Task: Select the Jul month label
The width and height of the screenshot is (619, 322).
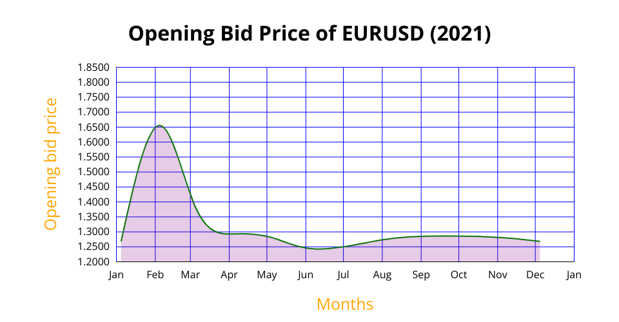Action: point(343,275)
